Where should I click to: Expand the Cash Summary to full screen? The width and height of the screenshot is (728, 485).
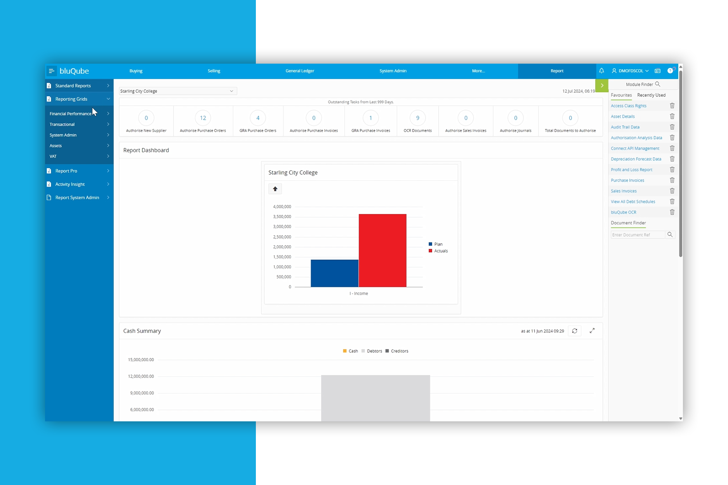point(592,331)
